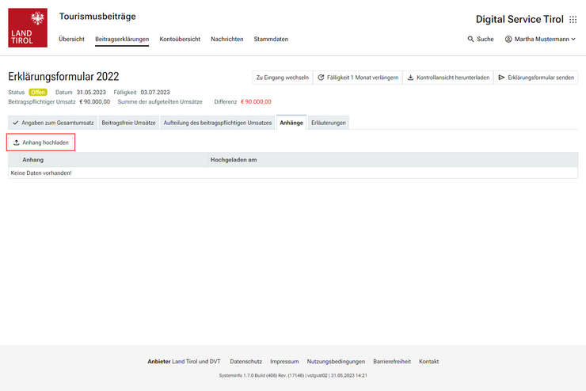Click the Land Tirol logo
The width and height of the screenshot is (586, 391).
(x=28, y=28)
